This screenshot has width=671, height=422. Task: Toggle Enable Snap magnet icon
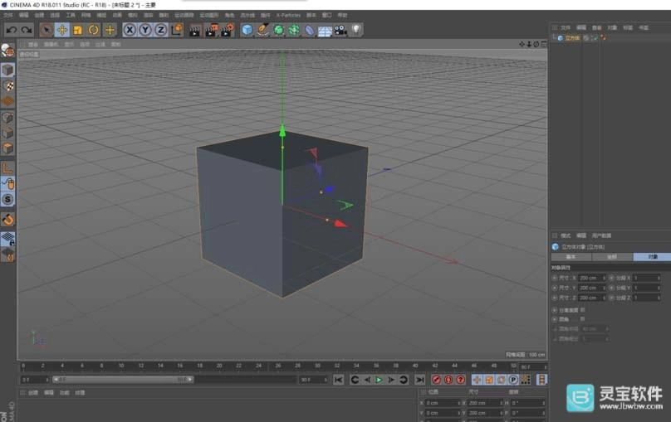click(7, 220)
